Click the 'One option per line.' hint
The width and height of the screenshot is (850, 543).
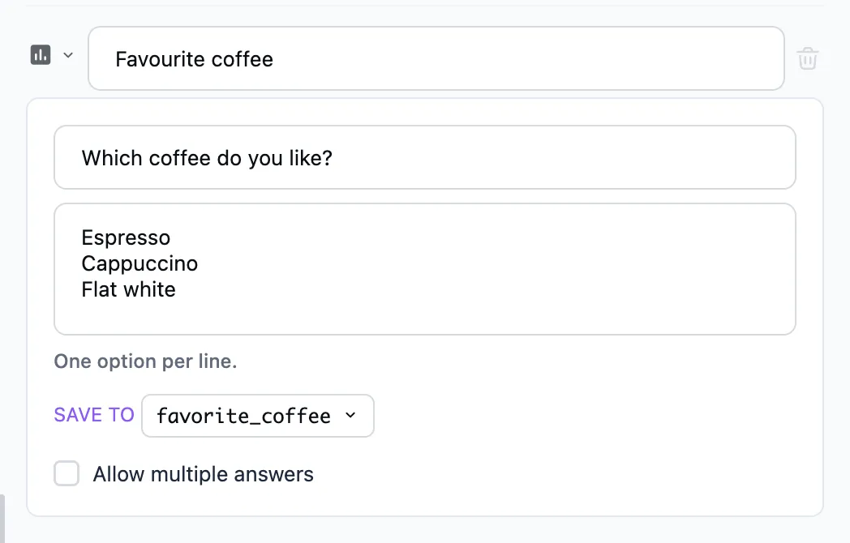(x=145, y=361)
